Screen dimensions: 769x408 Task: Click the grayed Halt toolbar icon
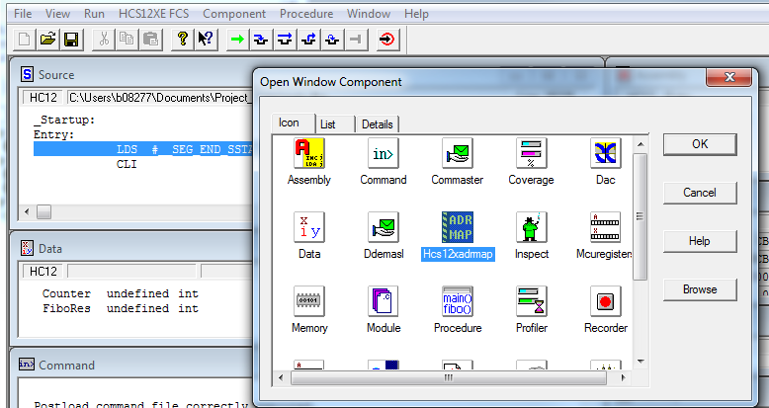357,40
